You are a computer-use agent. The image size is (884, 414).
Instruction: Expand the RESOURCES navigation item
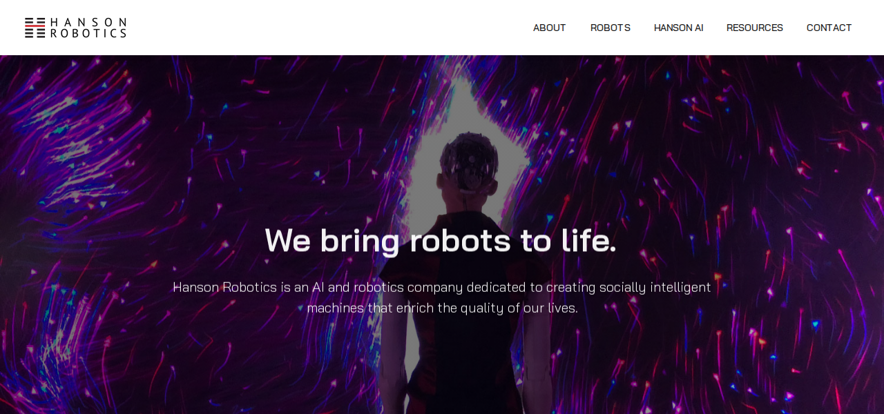coord(754,28)
